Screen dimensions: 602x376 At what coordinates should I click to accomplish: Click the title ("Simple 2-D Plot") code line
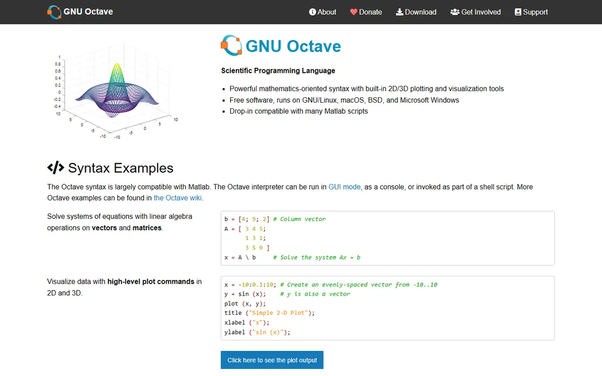coord(269,313)
